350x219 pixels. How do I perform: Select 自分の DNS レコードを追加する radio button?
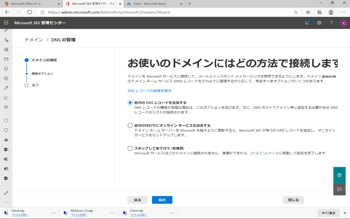coord(130,103)
